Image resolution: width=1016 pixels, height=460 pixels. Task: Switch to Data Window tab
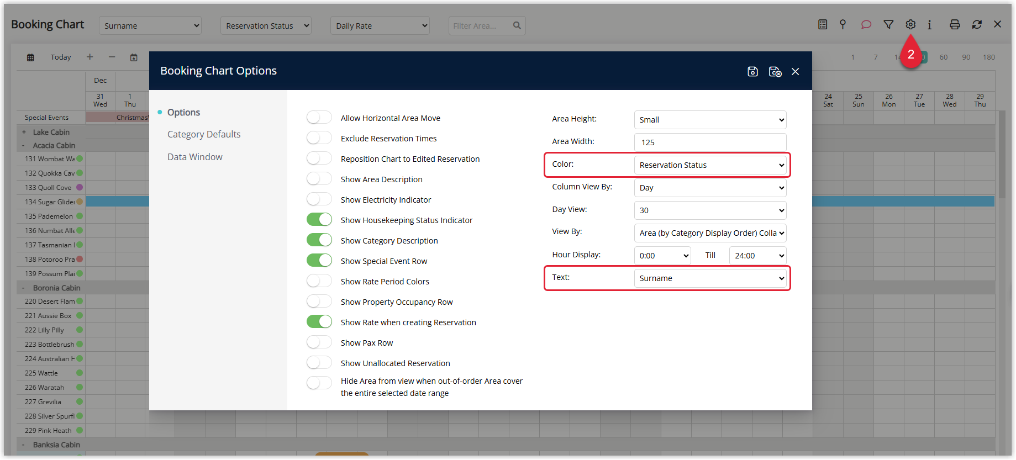pyautogui.click(x=194, y=157)
